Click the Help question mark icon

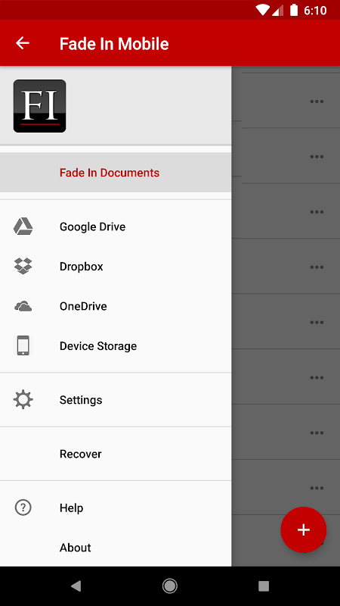click(x=23, y=508)
